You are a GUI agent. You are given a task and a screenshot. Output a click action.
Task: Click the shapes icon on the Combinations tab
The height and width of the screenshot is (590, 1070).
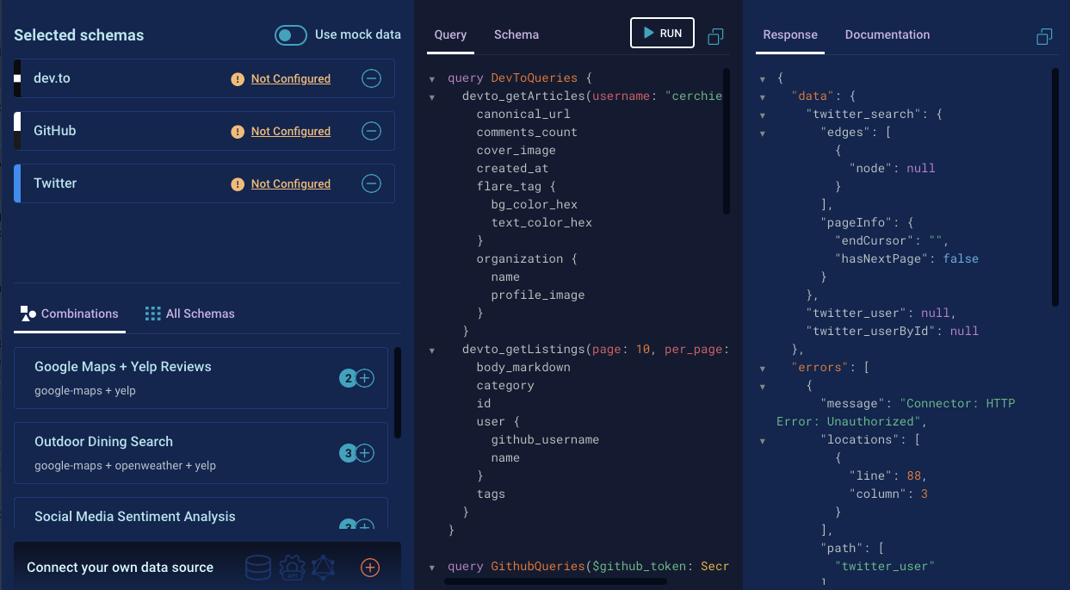pyautogui.click(x=28, y=314)
